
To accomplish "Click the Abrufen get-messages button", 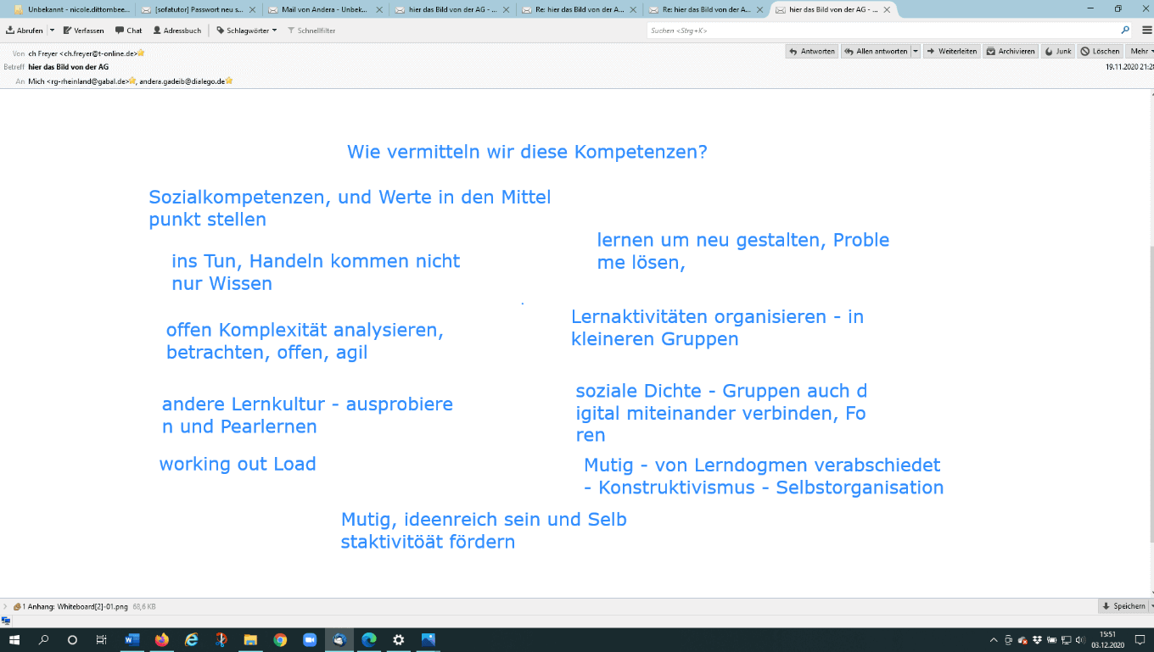I will click(24, 31).
